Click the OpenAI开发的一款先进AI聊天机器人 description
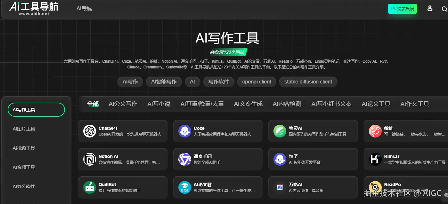Screen dimensions: 448x204 click(x=130, y=134)
